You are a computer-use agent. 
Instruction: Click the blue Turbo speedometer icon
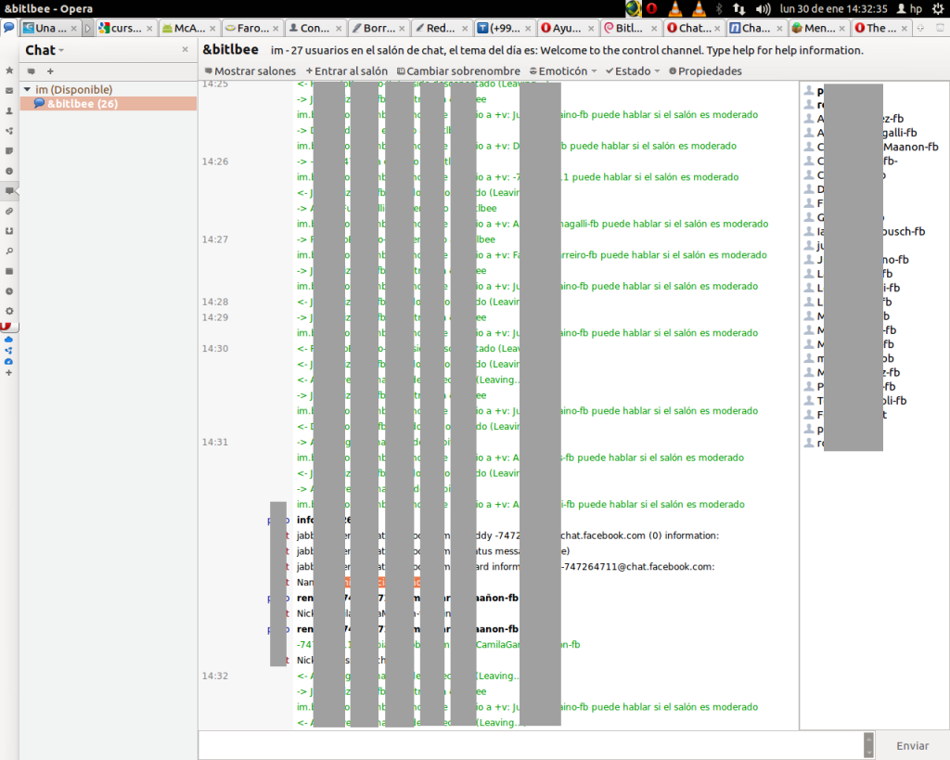8,361
